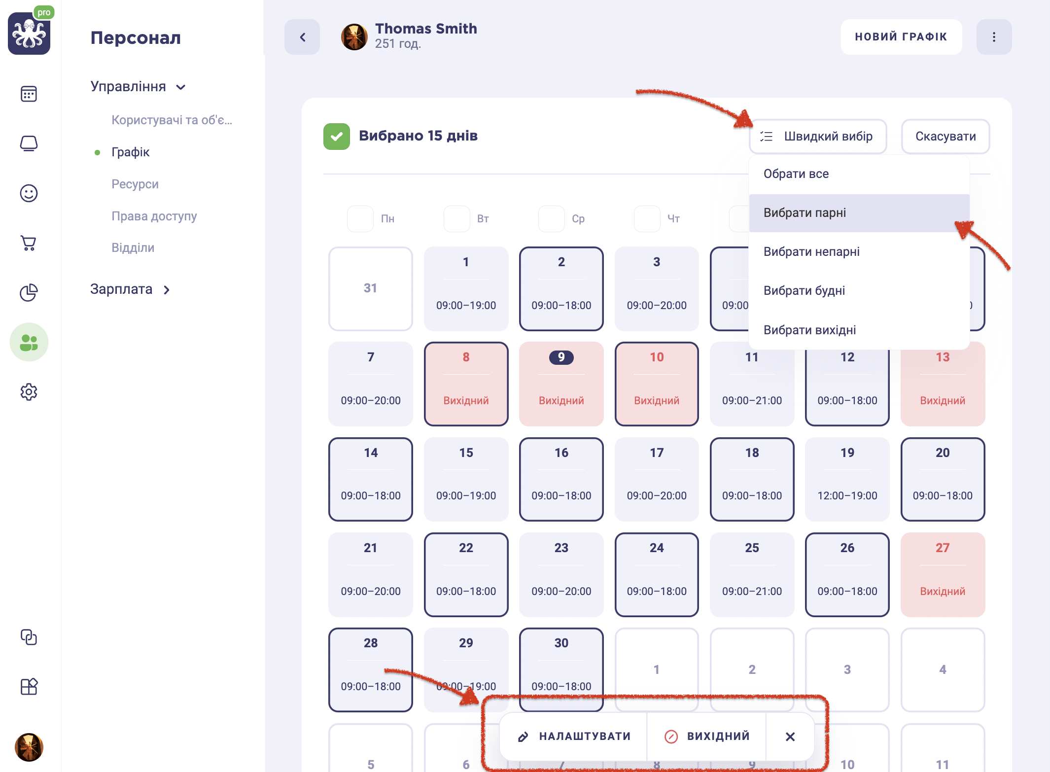Open the calendar icon in the sidebar
This screenshot has height=772, width=1050.
click(x=29, y=94)
